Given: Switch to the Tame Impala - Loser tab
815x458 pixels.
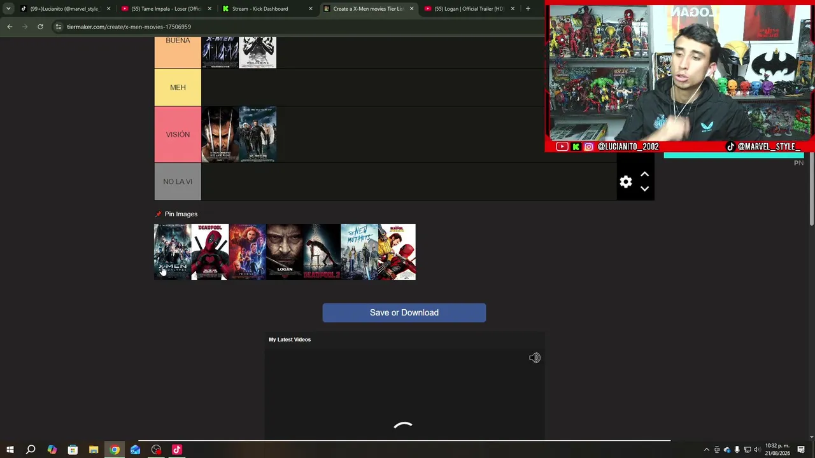Looking at the screenshot, I should (x=166, y=9).
